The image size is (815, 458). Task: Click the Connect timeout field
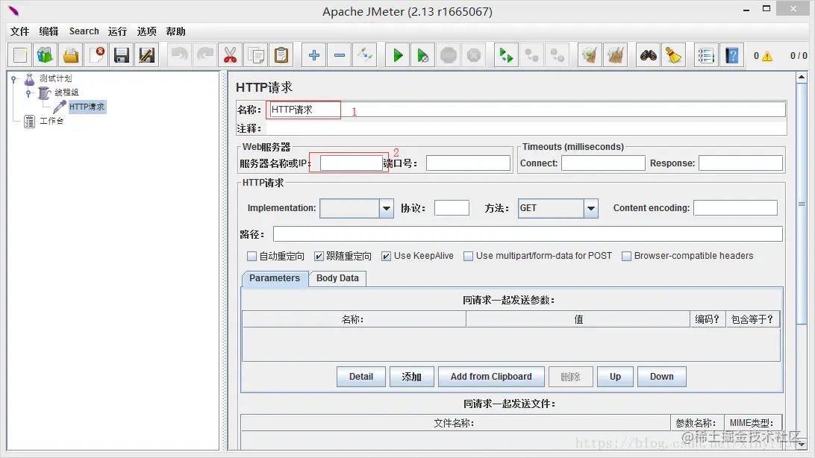pyautogui.click(x=604, y=163)
